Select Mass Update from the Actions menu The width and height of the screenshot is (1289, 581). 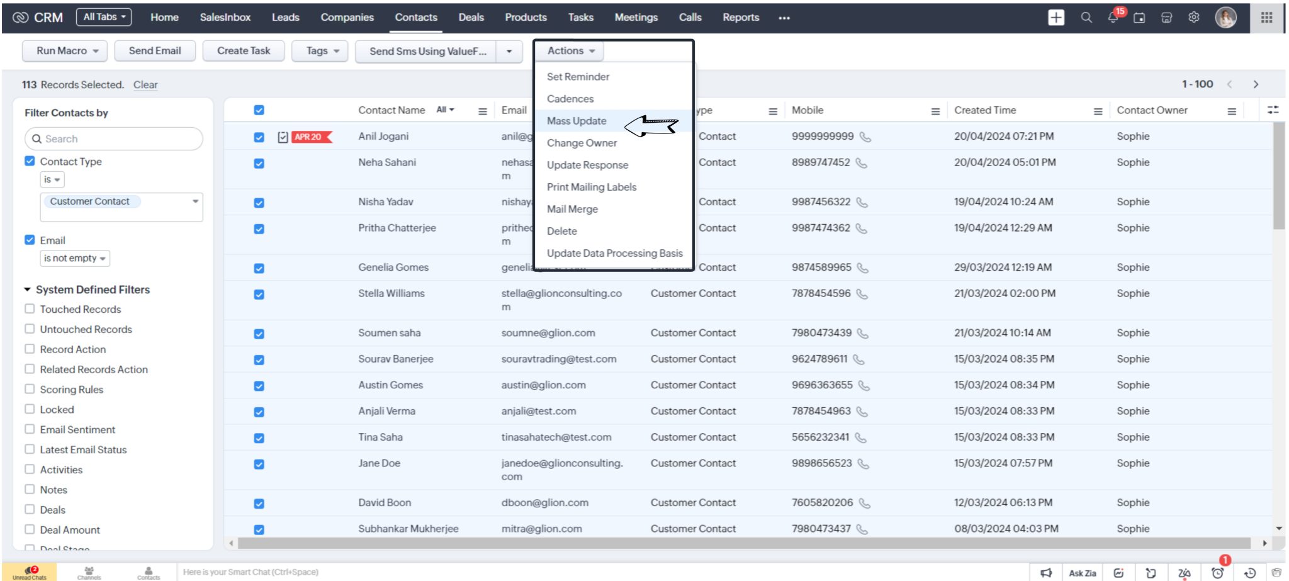coord(577,121)
